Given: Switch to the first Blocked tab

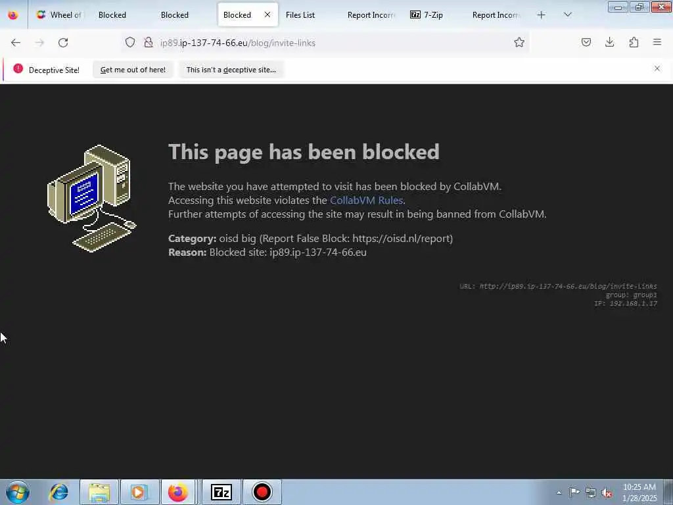Looking at the screenshot, I should coord(112,15).
